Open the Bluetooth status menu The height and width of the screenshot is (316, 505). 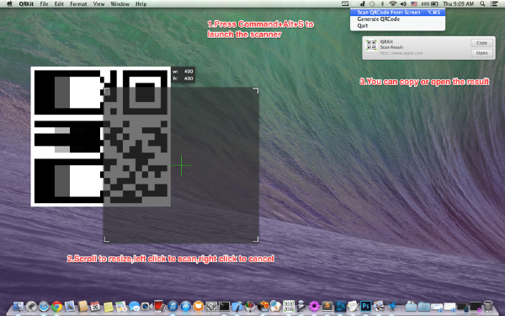tap(382, 4)
